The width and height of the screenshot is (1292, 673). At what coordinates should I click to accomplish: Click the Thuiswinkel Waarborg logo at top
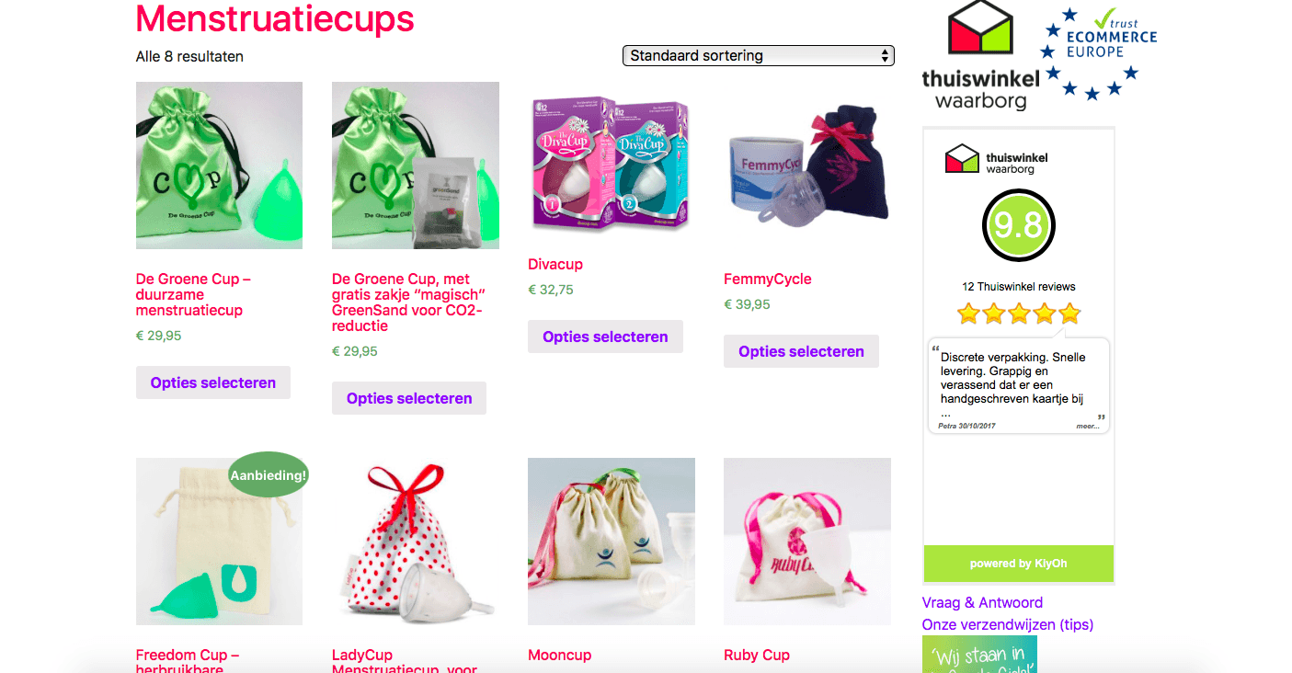[x=980, y=57]
